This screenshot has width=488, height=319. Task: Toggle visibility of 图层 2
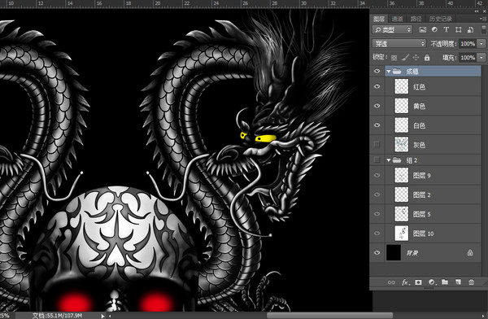point(377,194)
